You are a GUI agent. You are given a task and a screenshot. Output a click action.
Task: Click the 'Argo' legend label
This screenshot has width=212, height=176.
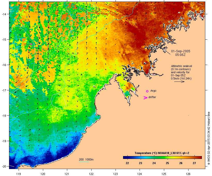click(x=153, y=91)
